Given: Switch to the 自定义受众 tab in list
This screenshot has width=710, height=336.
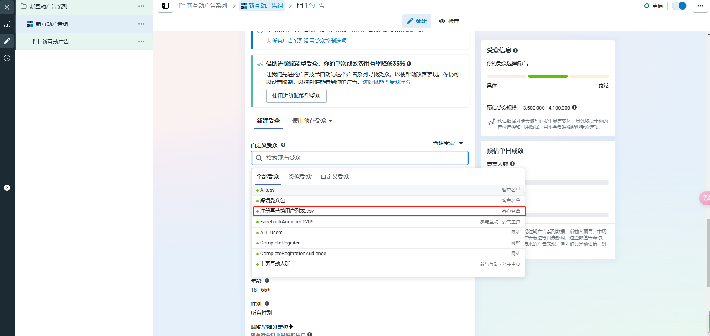Looking at the screenshot, I should [x=335, y=177].
